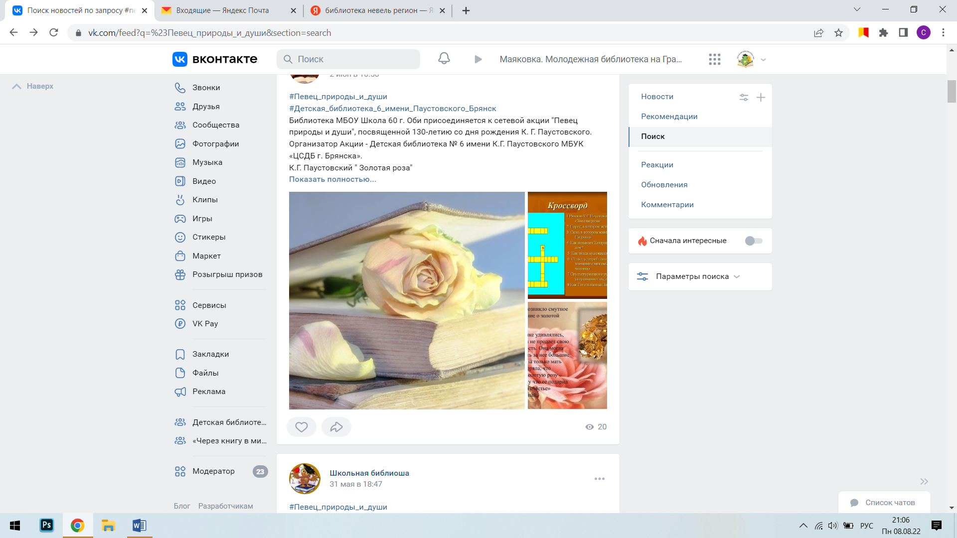
Task: Open hashtag Детская_библиотека_6_имени_Паустовского_Брянск
Action: pyautogui.click(x=392, y=109)
